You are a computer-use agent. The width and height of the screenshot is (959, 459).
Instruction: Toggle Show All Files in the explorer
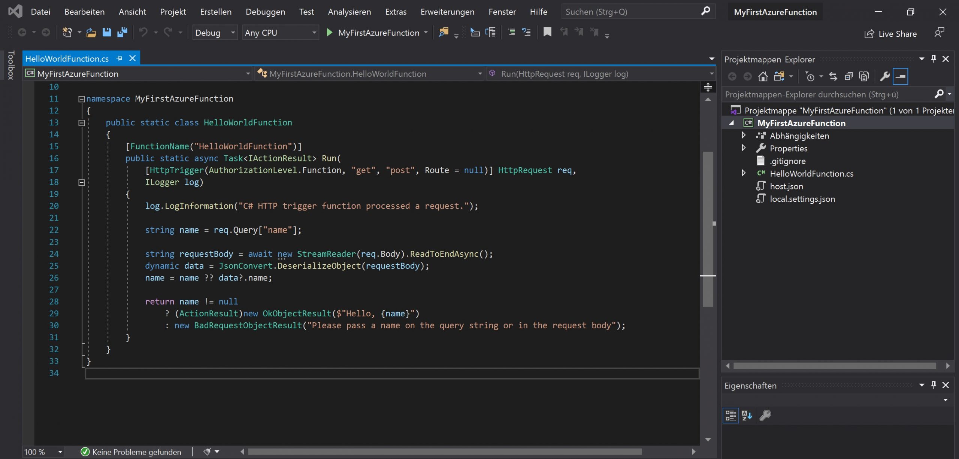coord(864,77)
